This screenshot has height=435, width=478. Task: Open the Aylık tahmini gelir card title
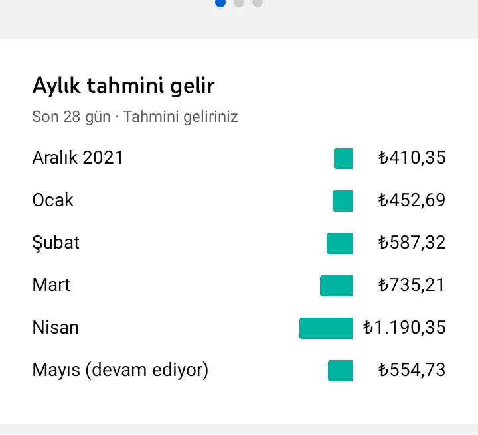(x=123, y=86)
